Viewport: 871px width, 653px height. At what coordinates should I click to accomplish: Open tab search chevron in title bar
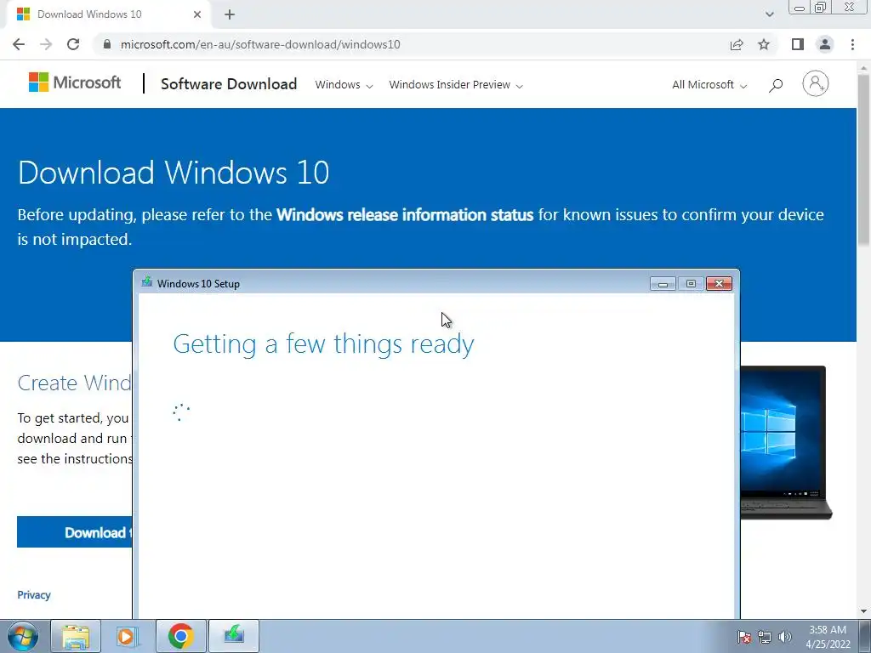(769, 14)
